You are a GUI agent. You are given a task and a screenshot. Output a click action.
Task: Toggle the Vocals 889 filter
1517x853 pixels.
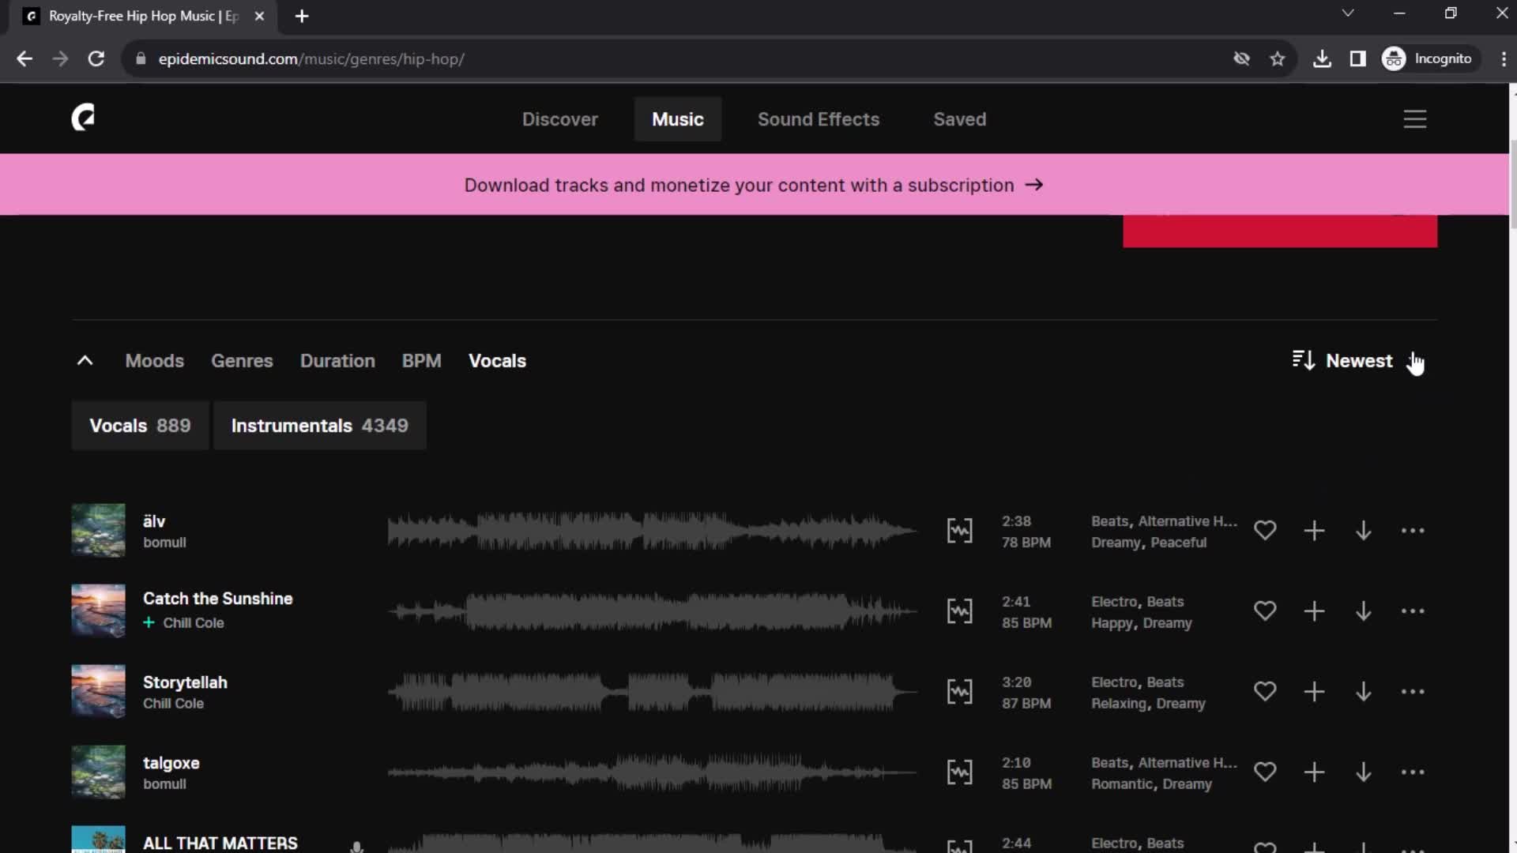pos(140,426)
